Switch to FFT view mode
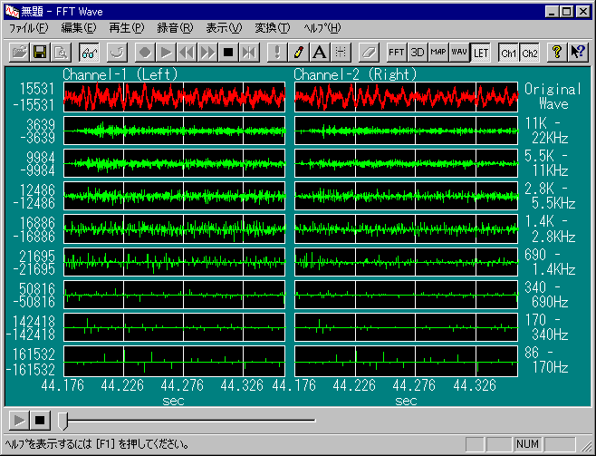 pyautogui.click(x=397, y=53)
